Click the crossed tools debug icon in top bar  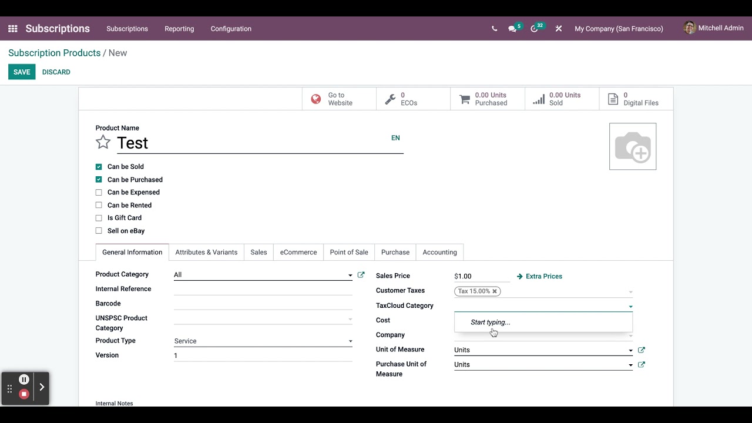click(x=559, y=29)
